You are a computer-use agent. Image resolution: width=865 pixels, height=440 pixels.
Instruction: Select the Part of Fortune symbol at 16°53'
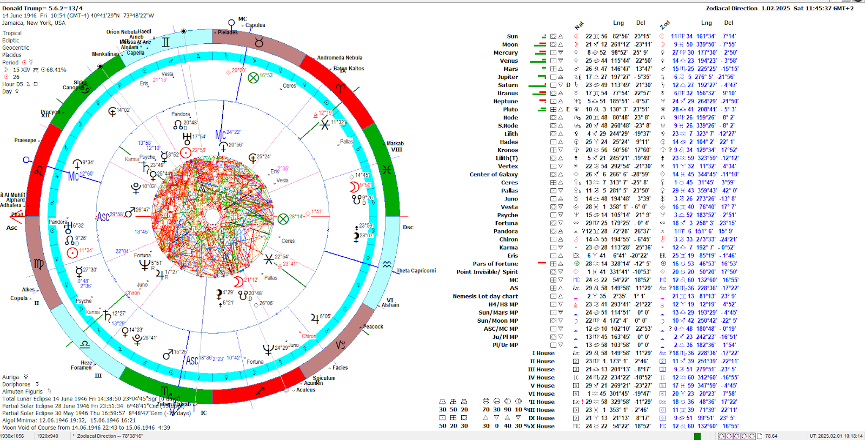(x=253, y=78)
